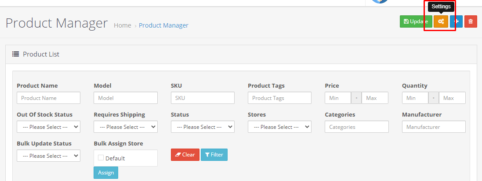Click the red Clear button
Image resolution: width=482 pixels, height=181 pixels.
[x=185, y=155]
